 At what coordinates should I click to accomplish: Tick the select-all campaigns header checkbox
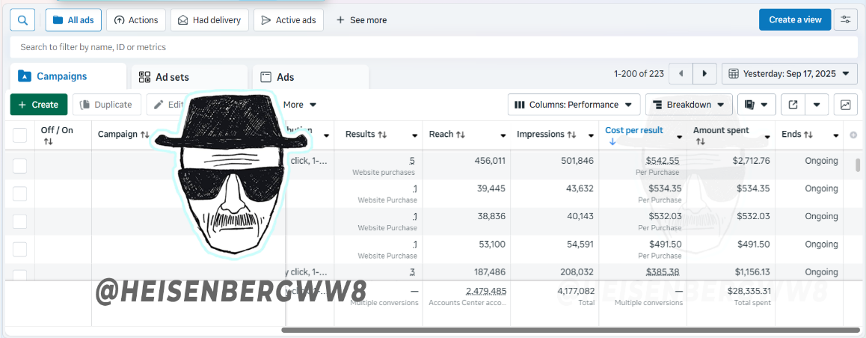pos(20,135)
